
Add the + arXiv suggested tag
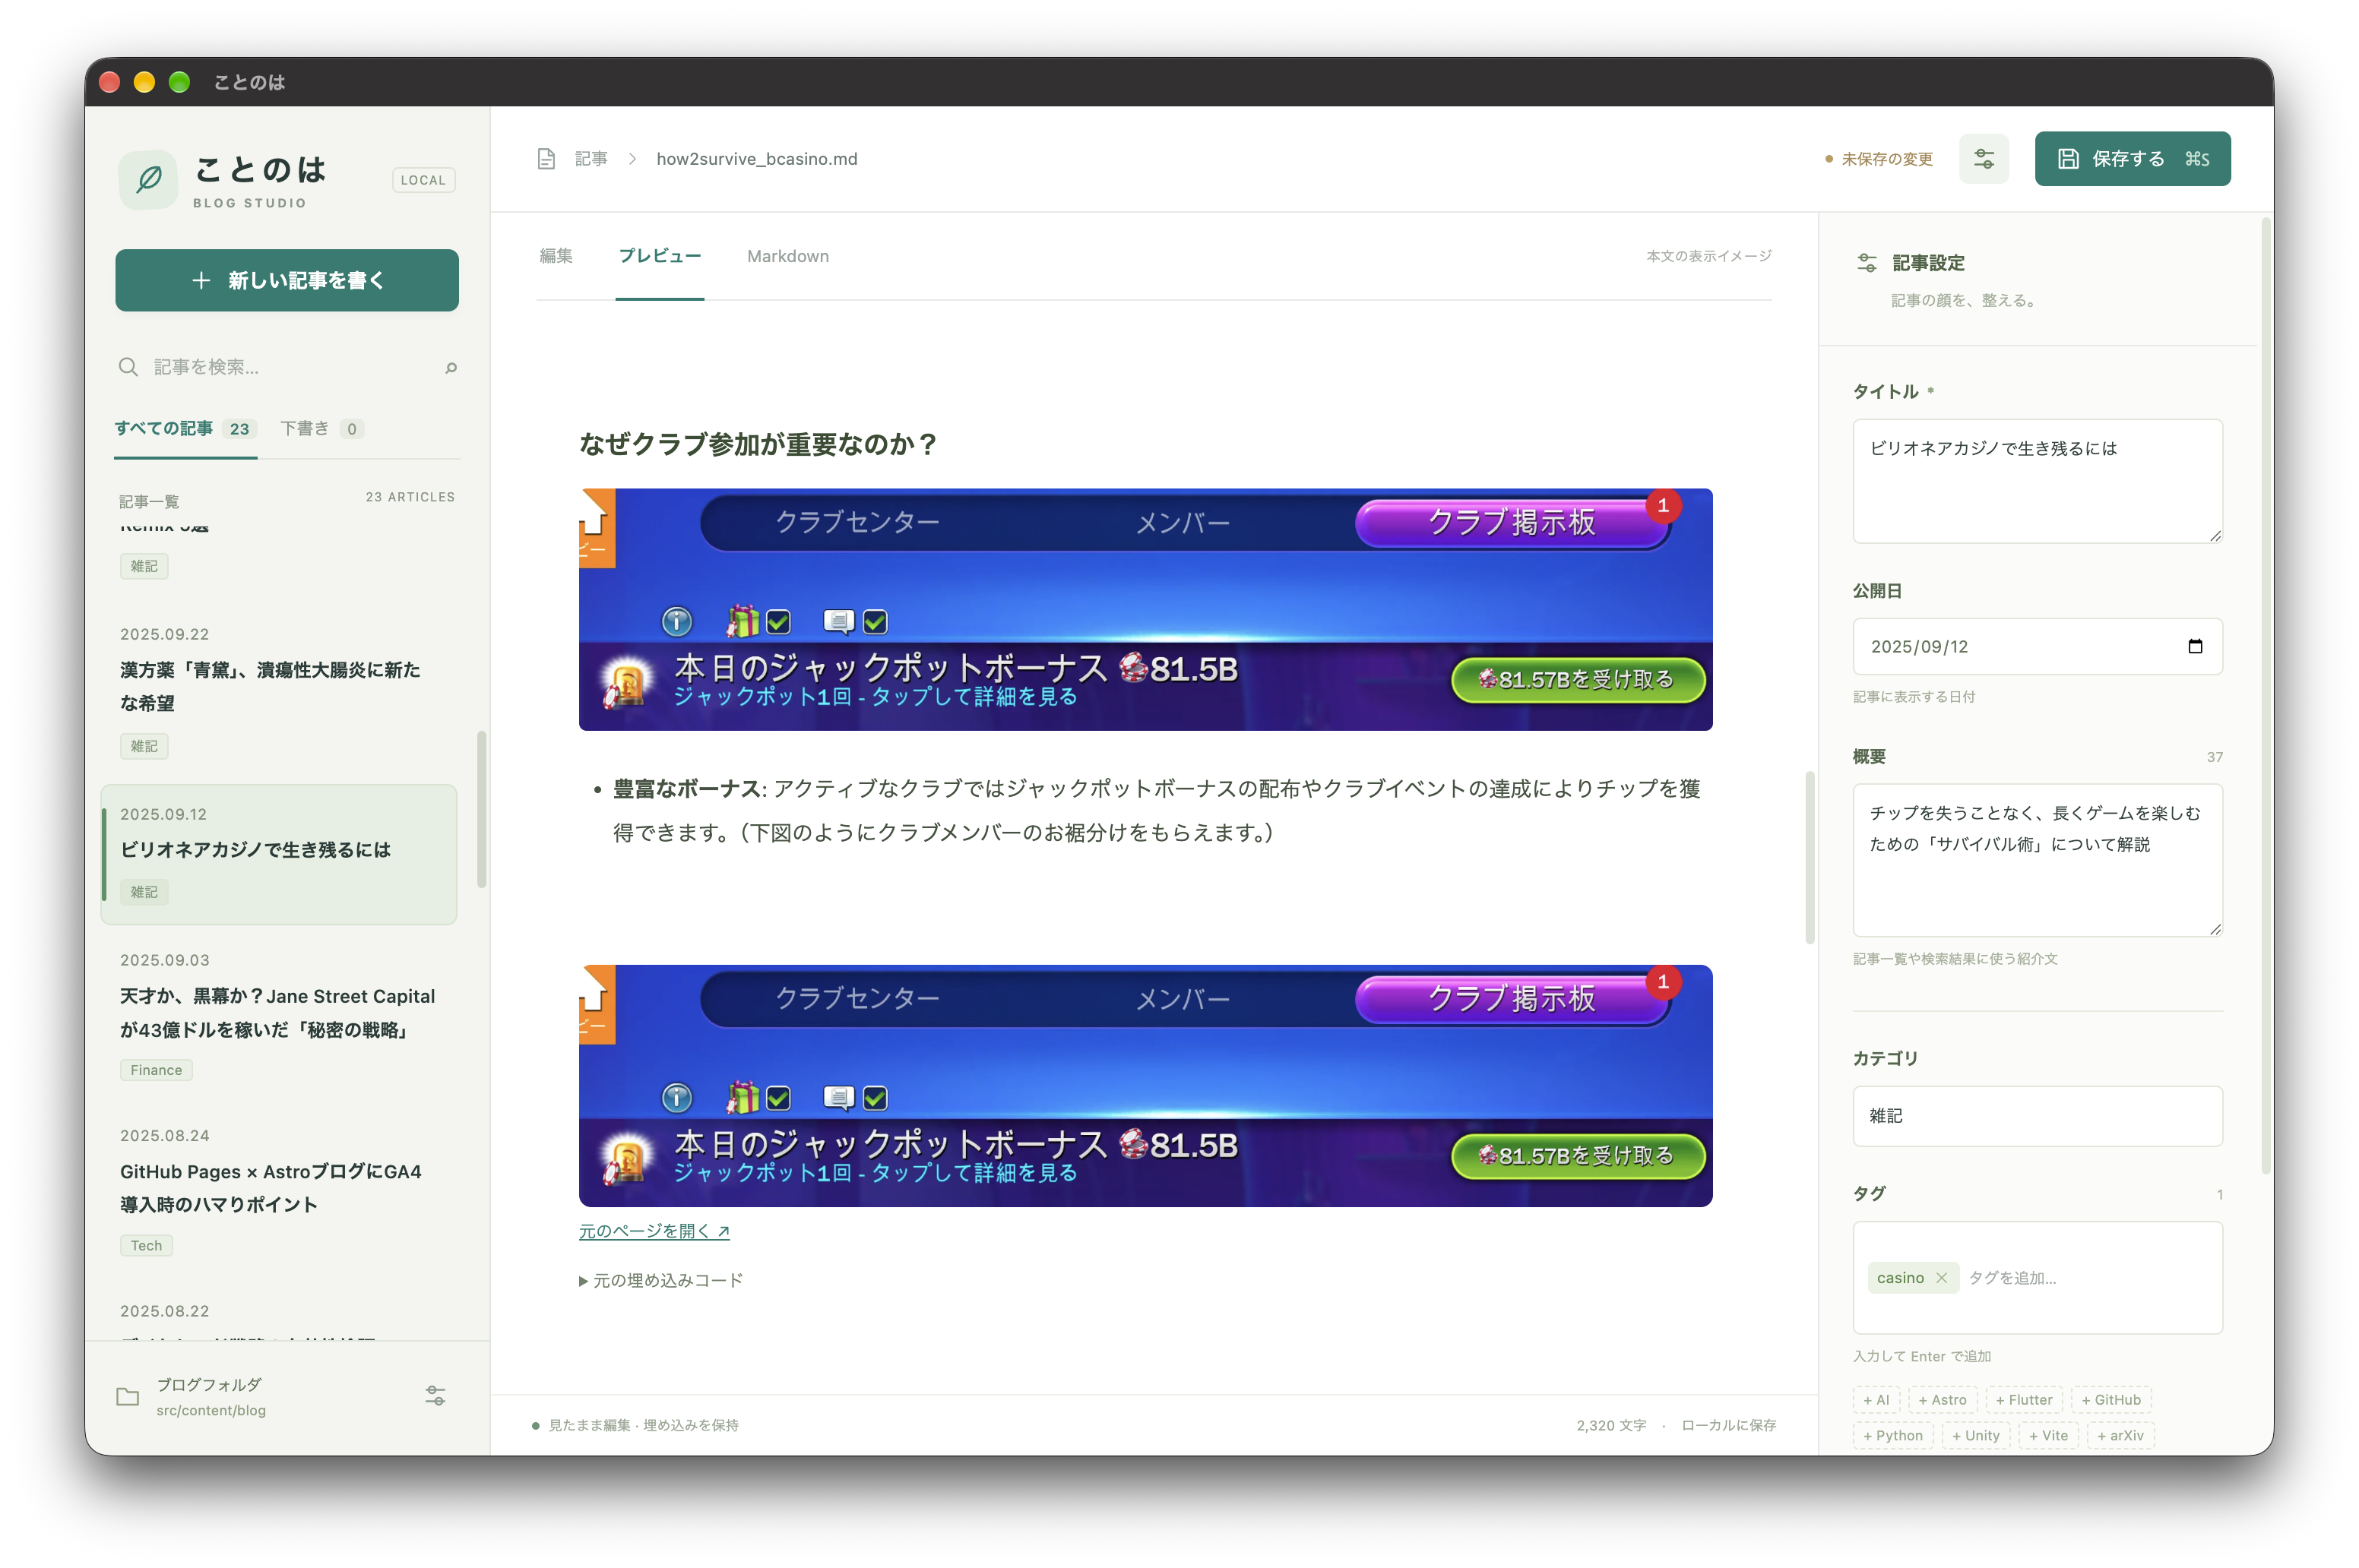point(2121,1435)
